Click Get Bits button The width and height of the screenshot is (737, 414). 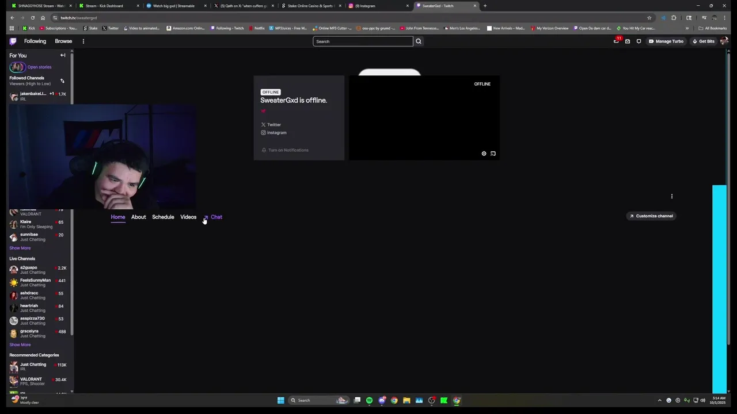704,41
